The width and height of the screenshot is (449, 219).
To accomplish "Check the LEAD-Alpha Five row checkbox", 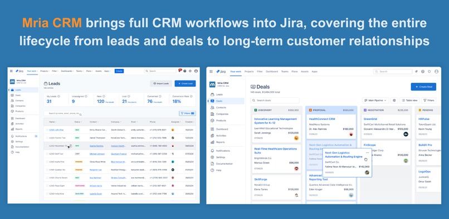I will (47, 162).
